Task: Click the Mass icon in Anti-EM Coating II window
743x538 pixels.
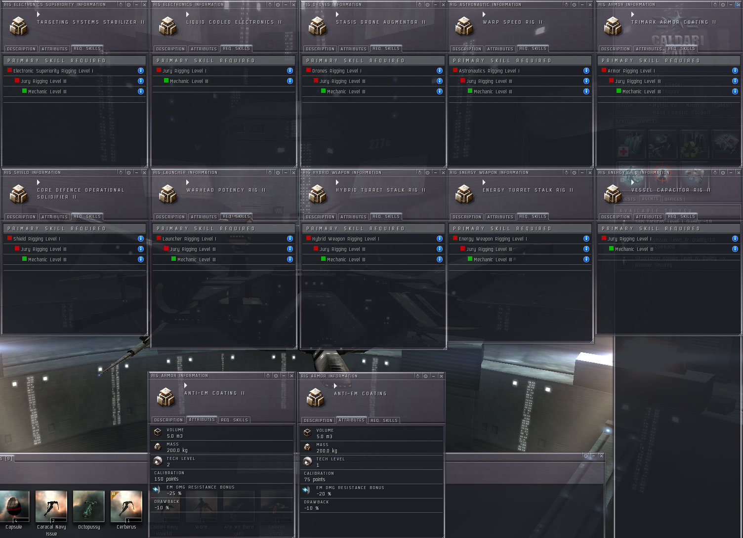Action: 158,447
